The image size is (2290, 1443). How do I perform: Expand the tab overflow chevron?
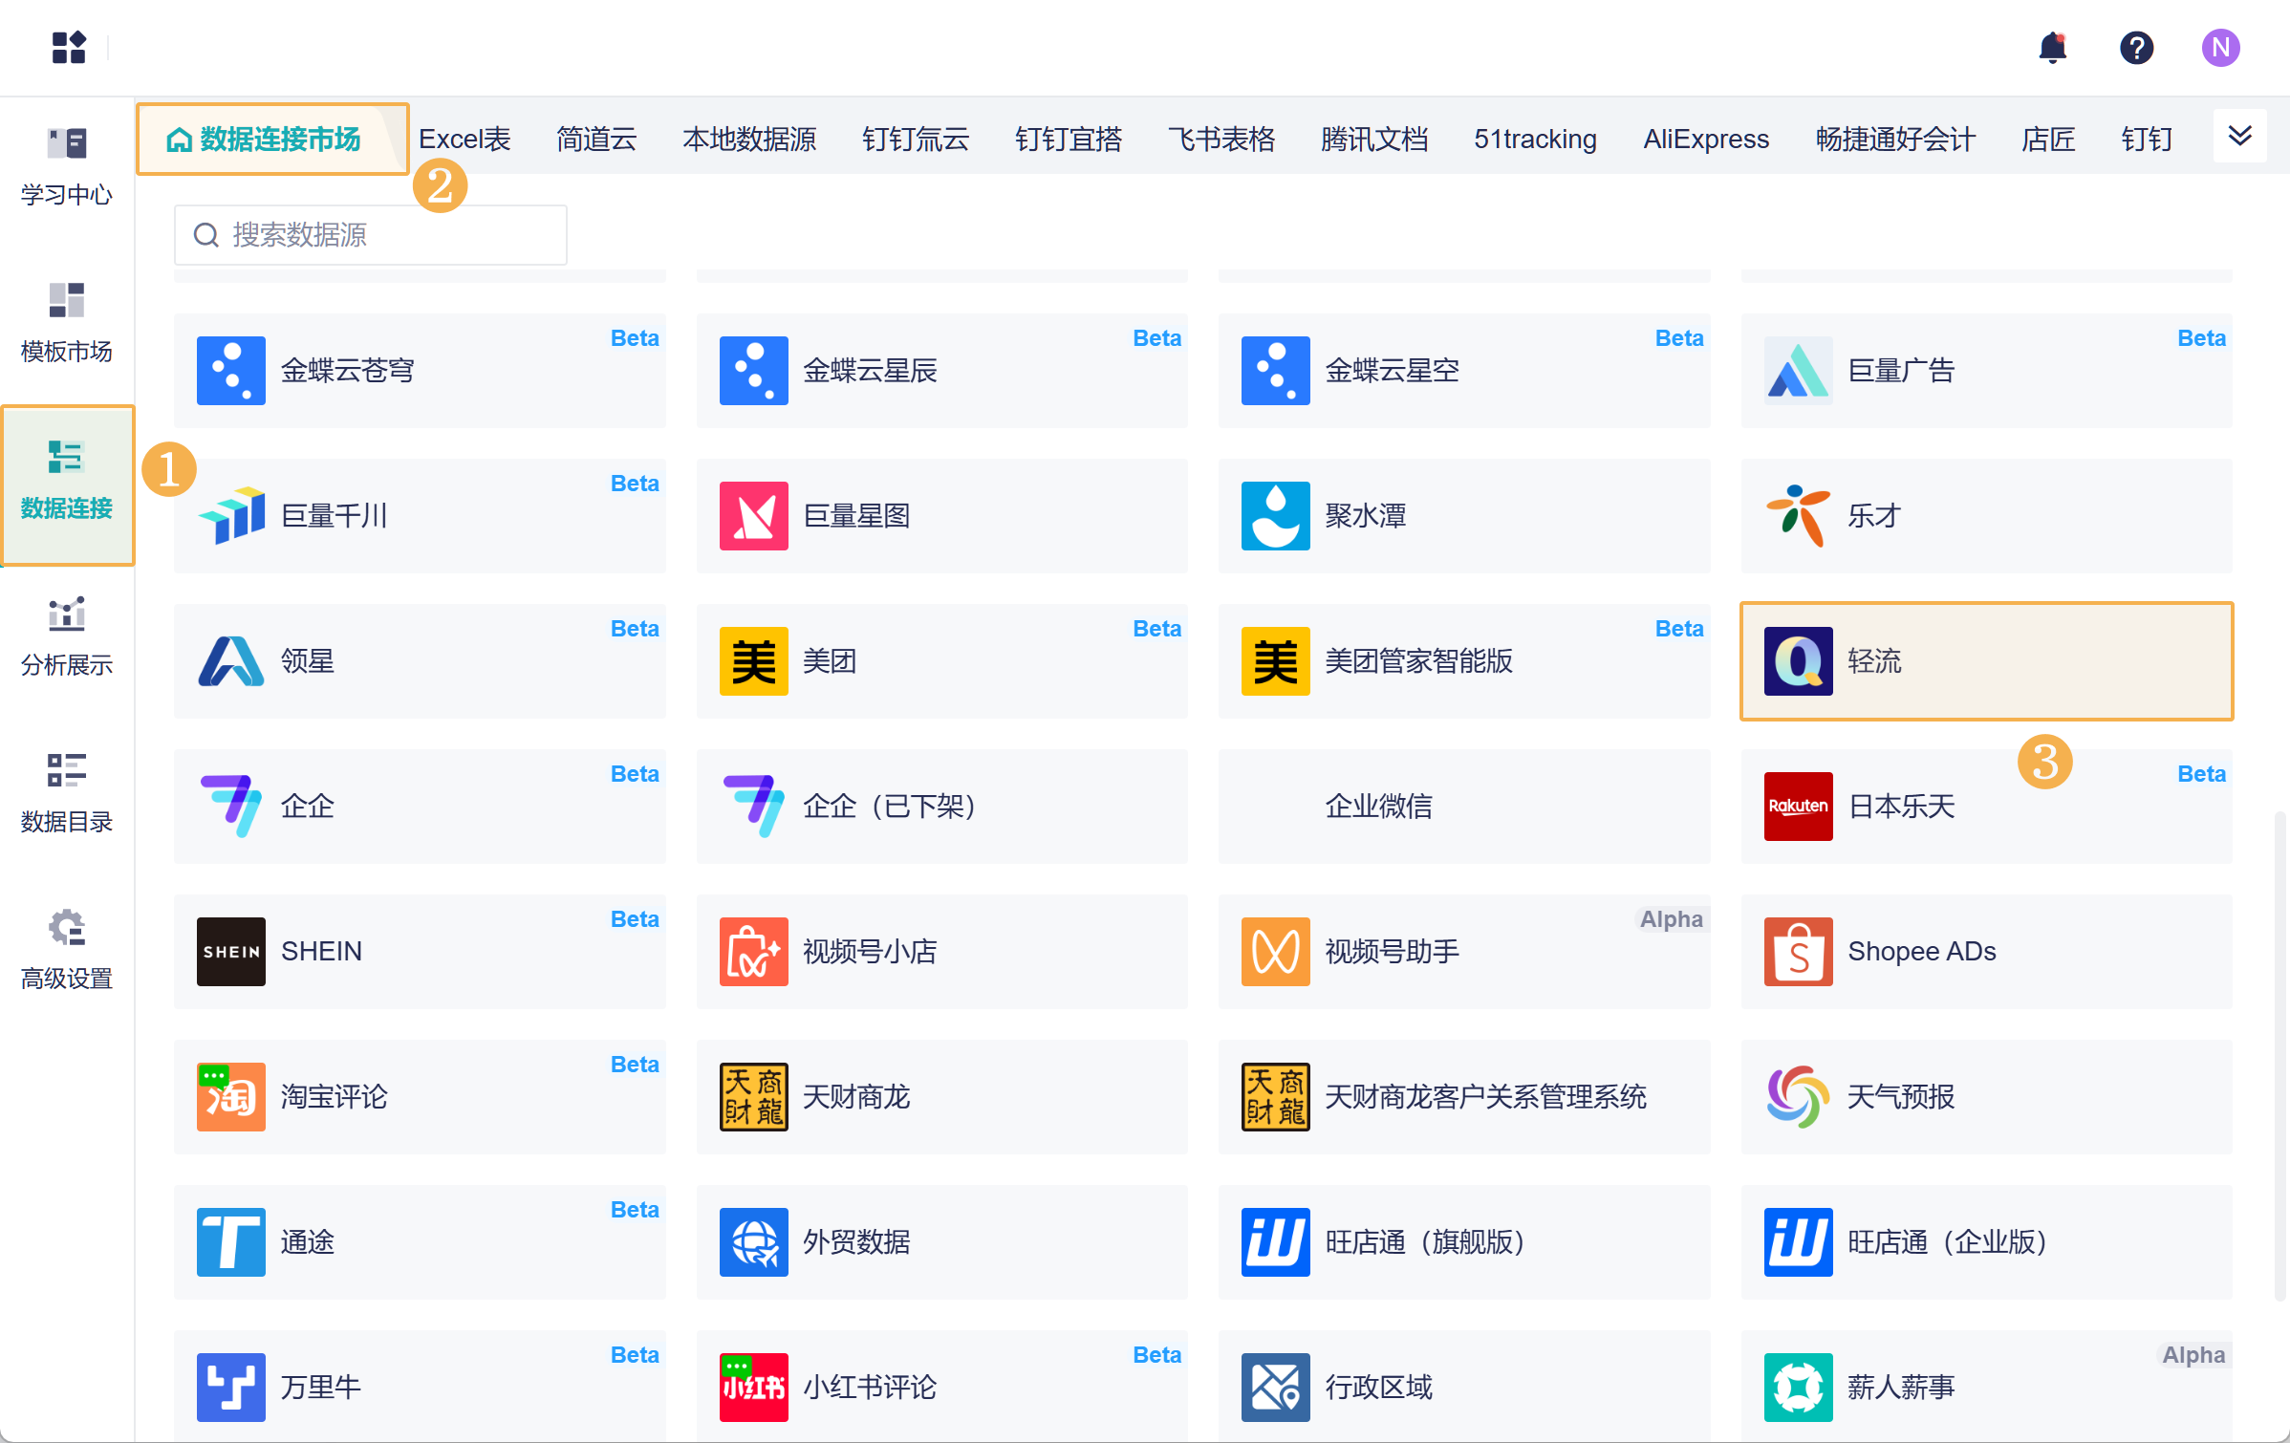click(2239, 136)
